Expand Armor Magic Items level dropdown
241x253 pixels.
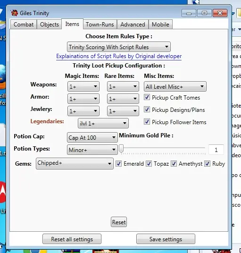pyautogui.click(x=83, y=99)
